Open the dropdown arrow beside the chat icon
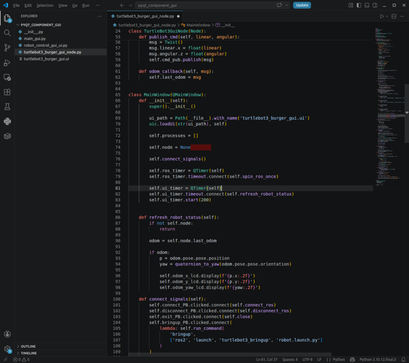The width and height of the screenshot is (409, 363). pyautogui.click(x=287, y=5)
